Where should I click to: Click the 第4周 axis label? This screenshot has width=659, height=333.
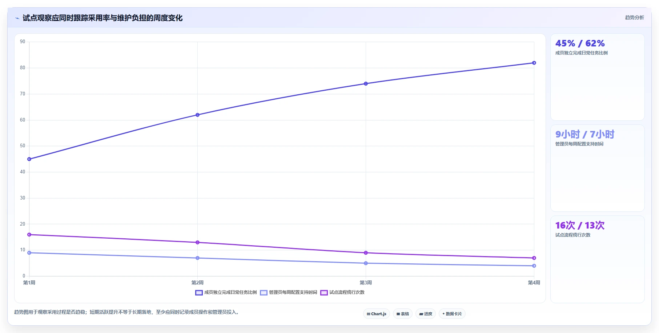pyautogui.click(x=534, y=283)
